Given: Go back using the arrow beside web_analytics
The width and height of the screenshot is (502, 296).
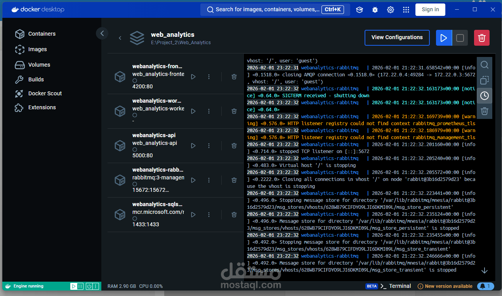Looking at the screenshot, I should (x=120, y=38).
